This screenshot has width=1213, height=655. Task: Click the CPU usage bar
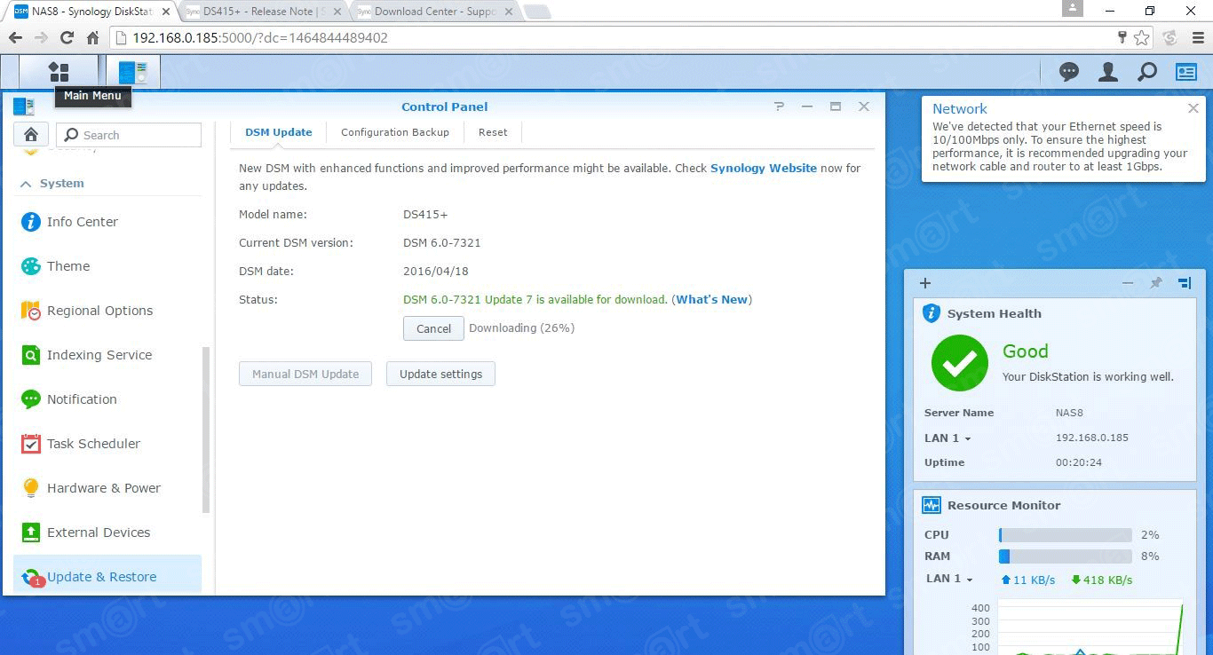point(1066,535)
